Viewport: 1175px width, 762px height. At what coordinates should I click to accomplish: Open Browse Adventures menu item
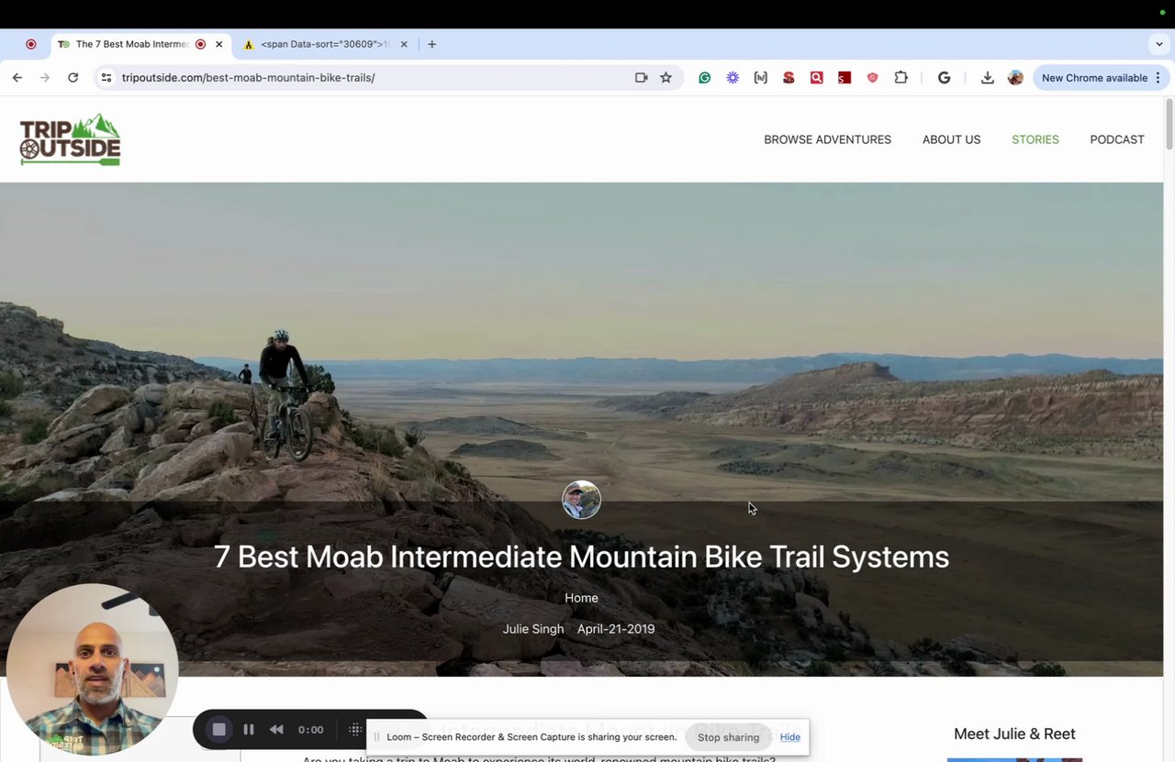827,139
